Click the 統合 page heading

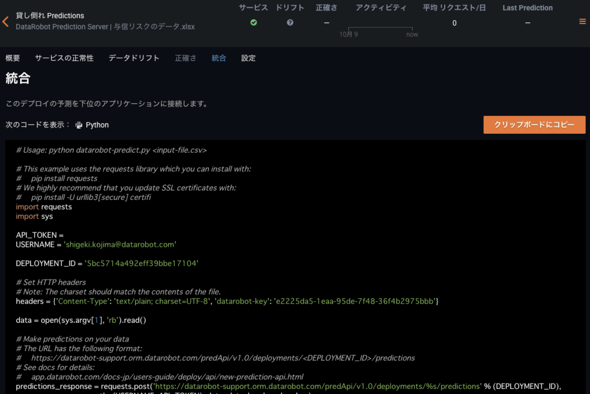point(18,78)
